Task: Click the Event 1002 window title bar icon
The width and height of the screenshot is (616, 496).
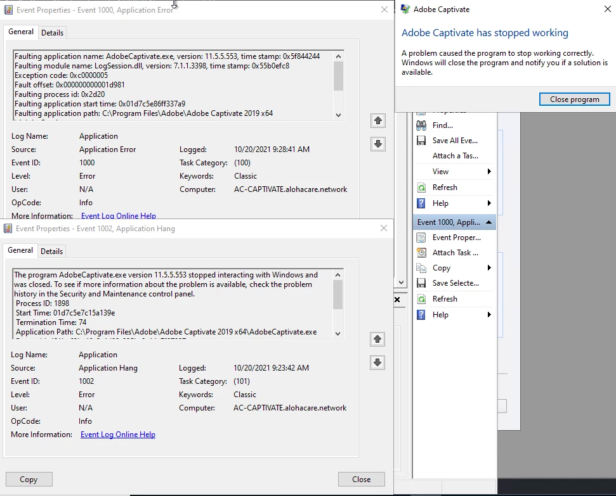Action: coord(8,229)
